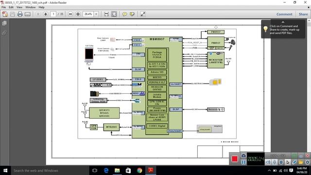Image resolution: width=311 pixels, height=175 pixels.
Task: Open File Explorer from taskbar
Action: point(117,171)
